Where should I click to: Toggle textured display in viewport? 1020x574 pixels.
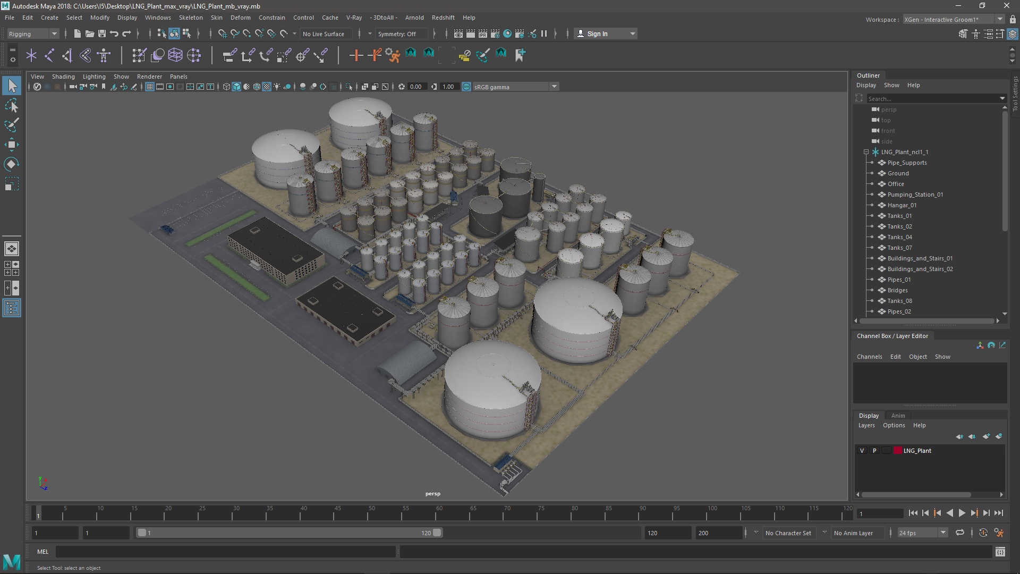click(267, 87)
